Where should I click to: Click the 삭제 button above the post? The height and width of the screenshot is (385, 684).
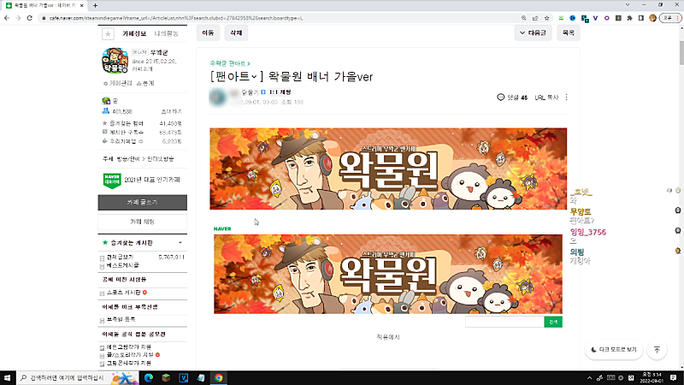point(236,33)
